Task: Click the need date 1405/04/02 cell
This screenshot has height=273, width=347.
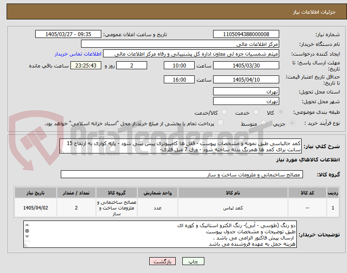Action: [x=36, y=208]
